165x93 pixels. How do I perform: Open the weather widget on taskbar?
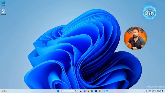4,91
